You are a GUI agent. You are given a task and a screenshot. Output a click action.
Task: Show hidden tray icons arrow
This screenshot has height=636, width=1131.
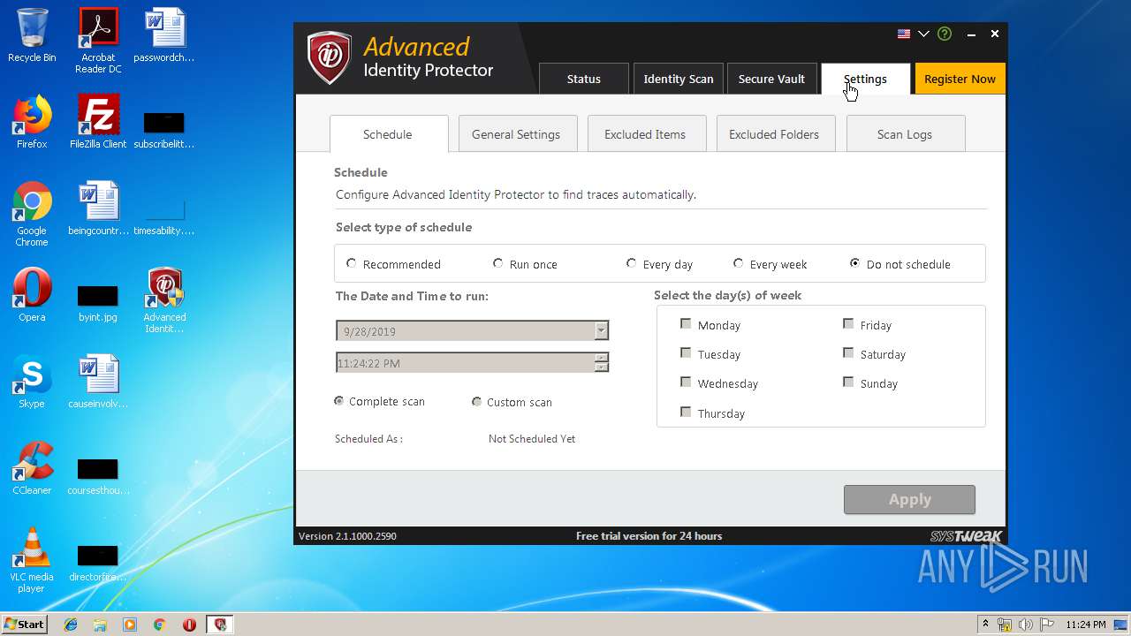[985, 624]
